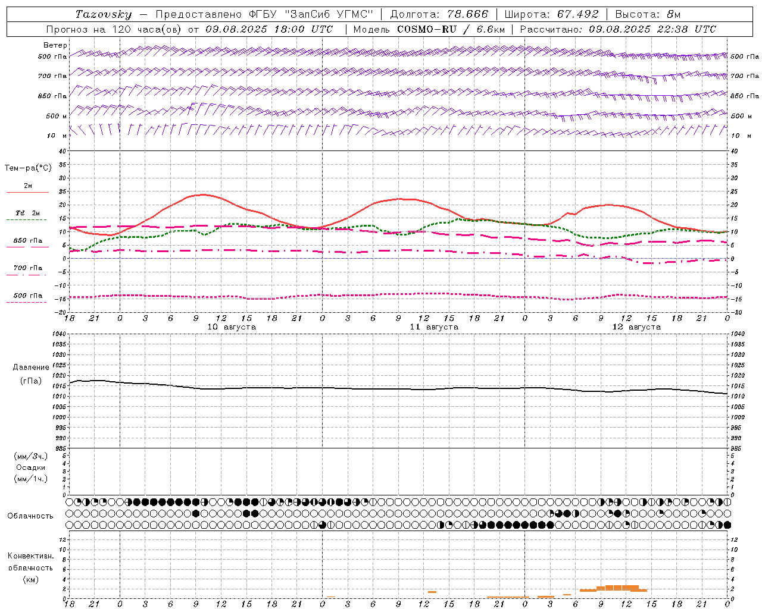Click the red line sample under 2м legend
Screen dimensions: 762x609
point(28,193)
